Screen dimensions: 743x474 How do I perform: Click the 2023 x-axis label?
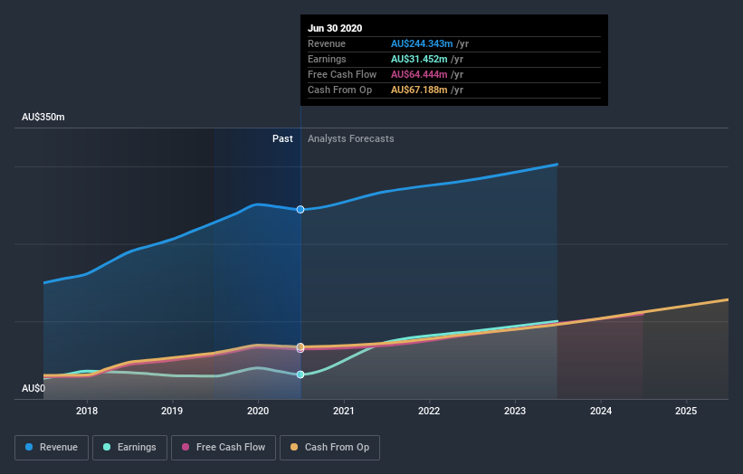click(x=515, y=411)
